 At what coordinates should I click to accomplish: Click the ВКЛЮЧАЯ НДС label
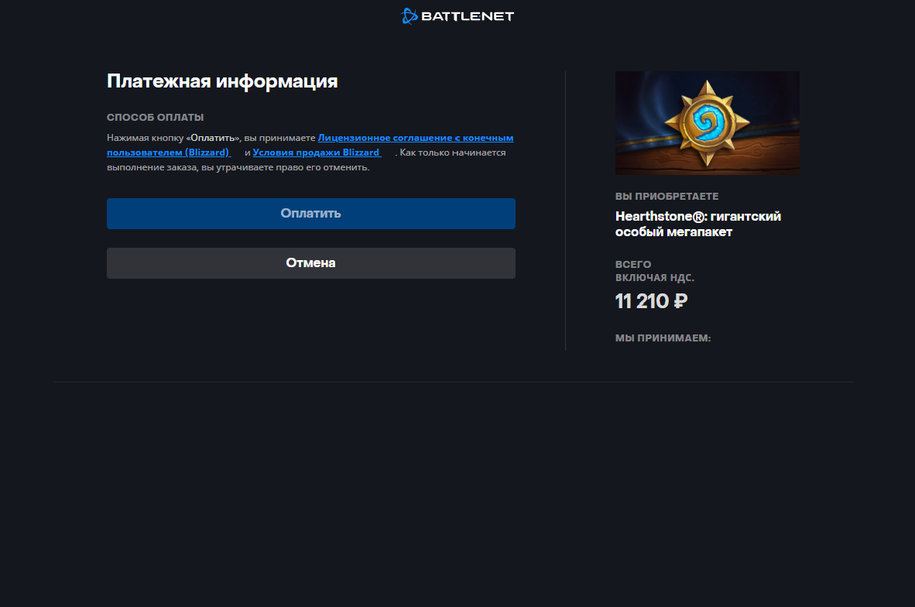(x=655, y=278)
